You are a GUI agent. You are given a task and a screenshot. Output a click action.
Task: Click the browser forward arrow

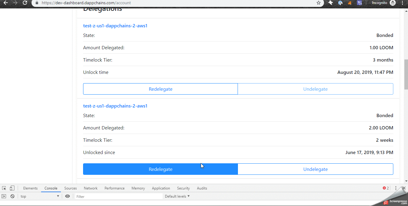[15, 3]
